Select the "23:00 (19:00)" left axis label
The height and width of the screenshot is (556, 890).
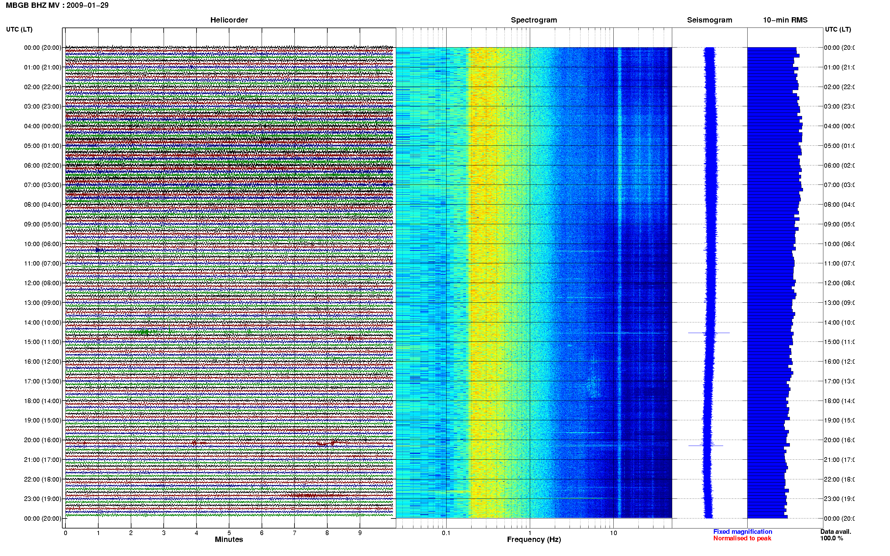coord(43,499)
